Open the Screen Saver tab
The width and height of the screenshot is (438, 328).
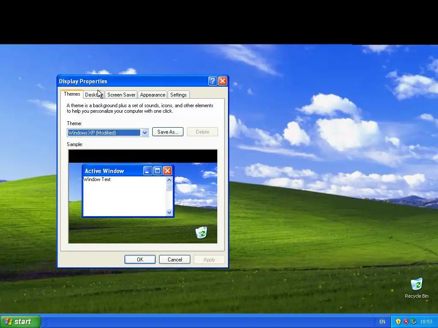(x=121, y=95)
